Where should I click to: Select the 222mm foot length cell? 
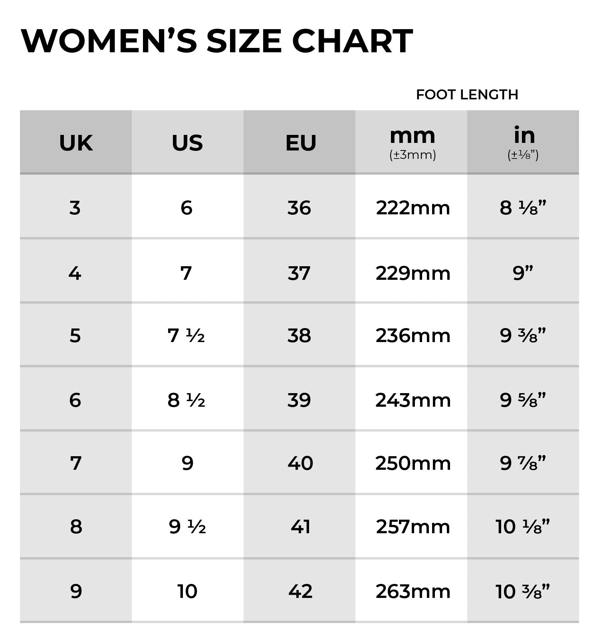point(413,208)
